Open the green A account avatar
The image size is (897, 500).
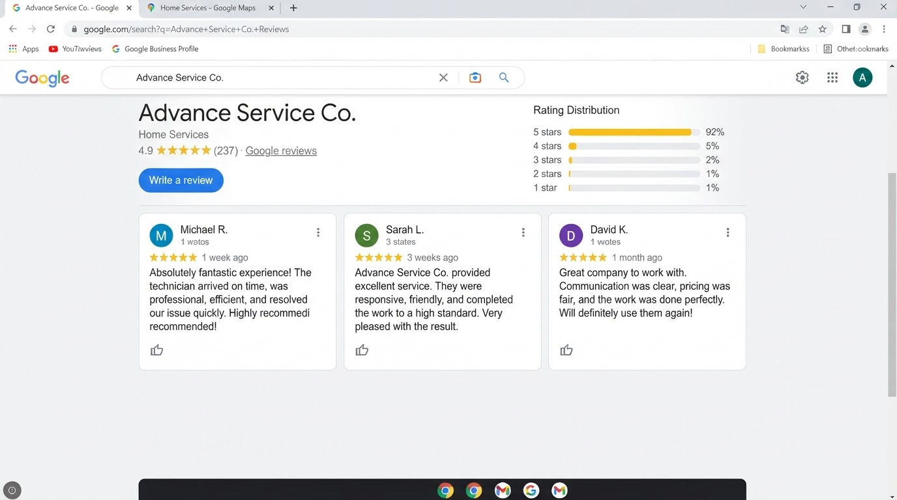[x=862, y=77]
